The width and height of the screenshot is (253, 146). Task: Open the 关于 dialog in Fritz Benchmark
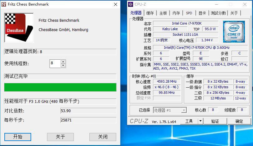60,137
